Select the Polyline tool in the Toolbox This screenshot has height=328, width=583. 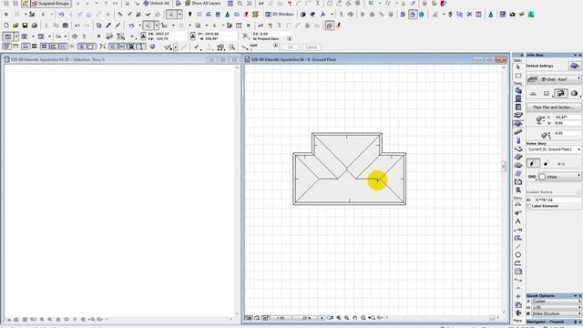coord(518,263)
